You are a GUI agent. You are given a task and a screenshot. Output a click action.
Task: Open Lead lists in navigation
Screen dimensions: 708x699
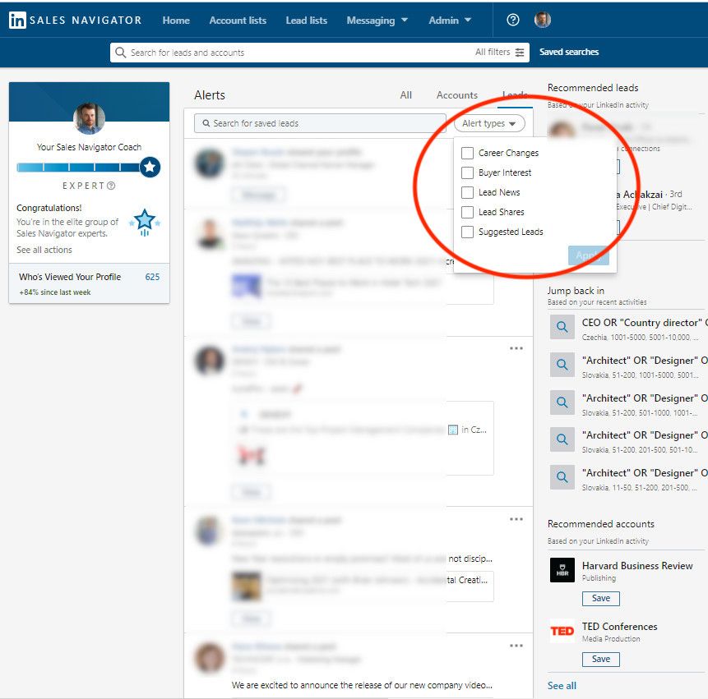pyautogui.click(x=307, y=21)
